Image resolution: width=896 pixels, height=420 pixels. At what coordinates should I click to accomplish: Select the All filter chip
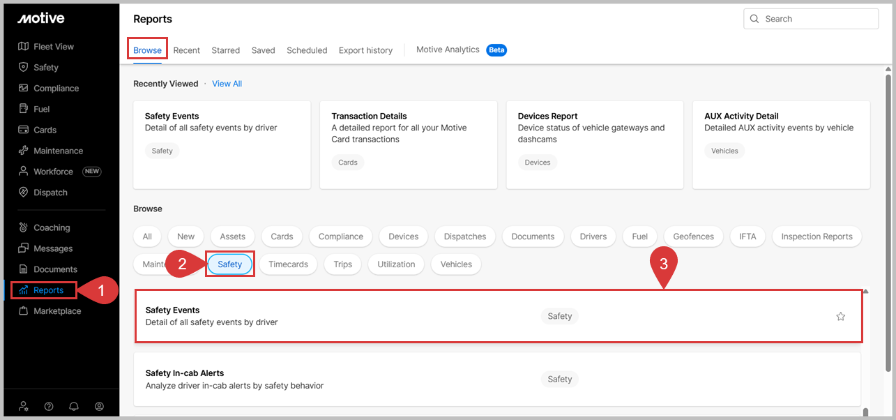tap(147, 237)
